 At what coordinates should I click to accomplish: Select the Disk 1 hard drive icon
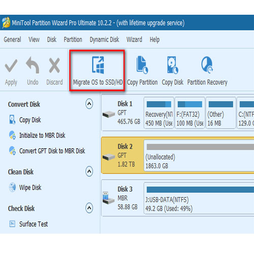pos(109,114)
